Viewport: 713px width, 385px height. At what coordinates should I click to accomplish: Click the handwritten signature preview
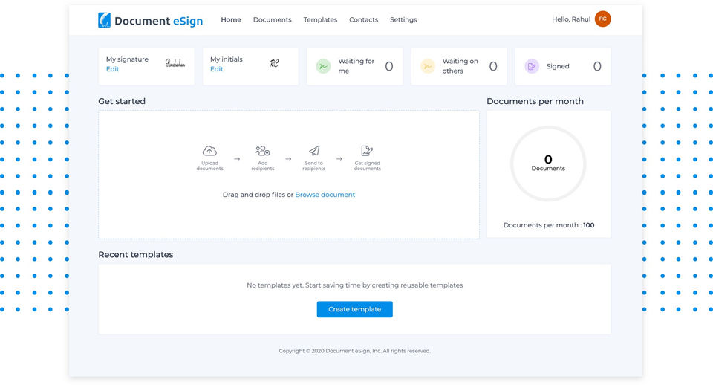click(x=175, y=64)
